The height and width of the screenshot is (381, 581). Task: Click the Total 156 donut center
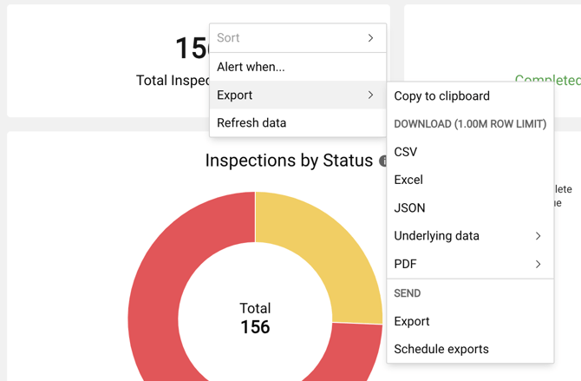coord(255,319)
